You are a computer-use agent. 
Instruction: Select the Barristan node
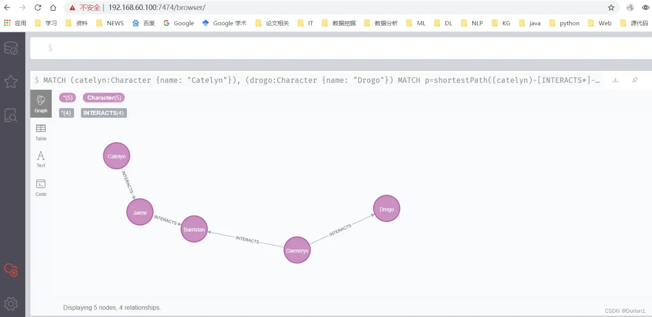pos(194,229)
